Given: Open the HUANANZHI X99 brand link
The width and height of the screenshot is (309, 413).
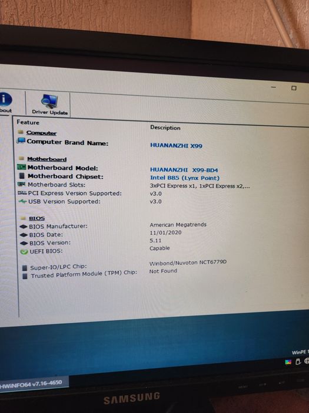Looking at the screenshot, I should pos(176,145).
